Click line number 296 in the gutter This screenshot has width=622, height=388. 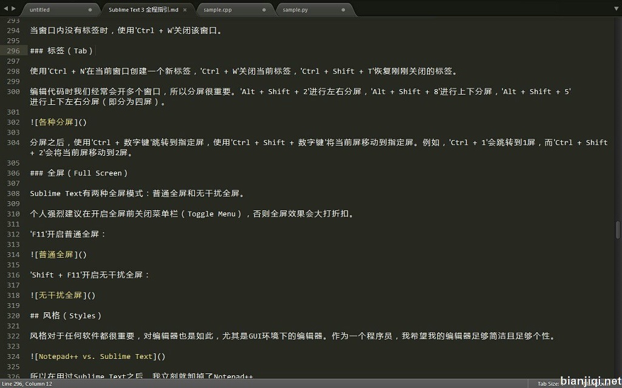click(13, 51)
